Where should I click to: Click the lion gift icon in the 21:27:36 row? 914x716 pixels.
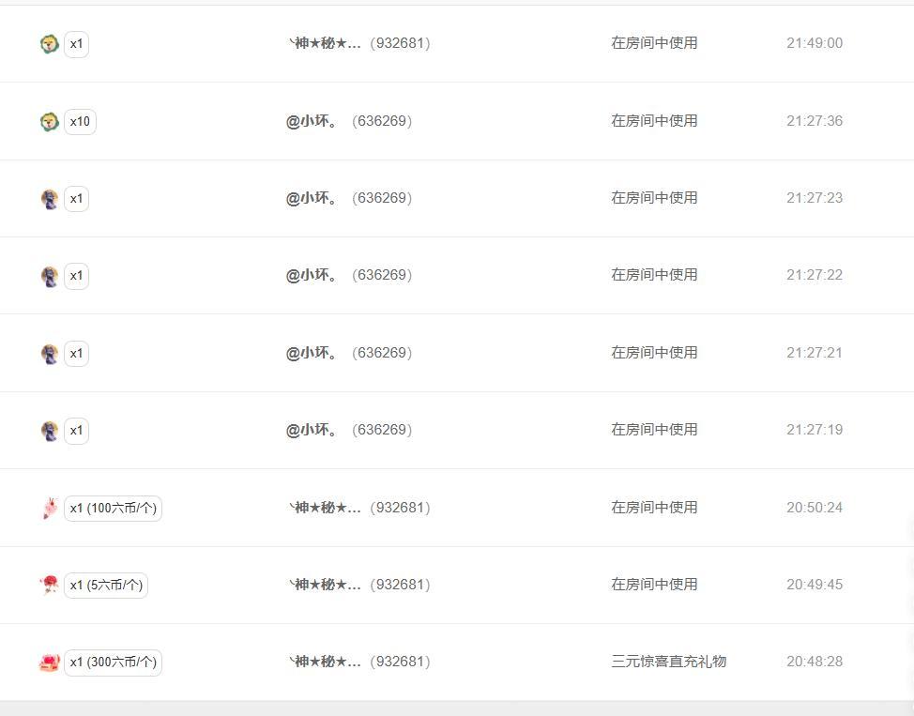[x=50, y=121]
